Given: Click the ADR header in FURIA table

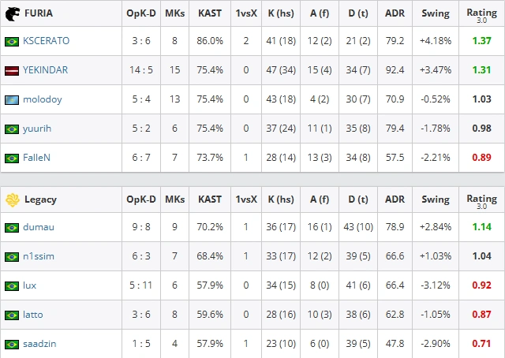Looking at the screenshot, I should (x=395, y=13).
